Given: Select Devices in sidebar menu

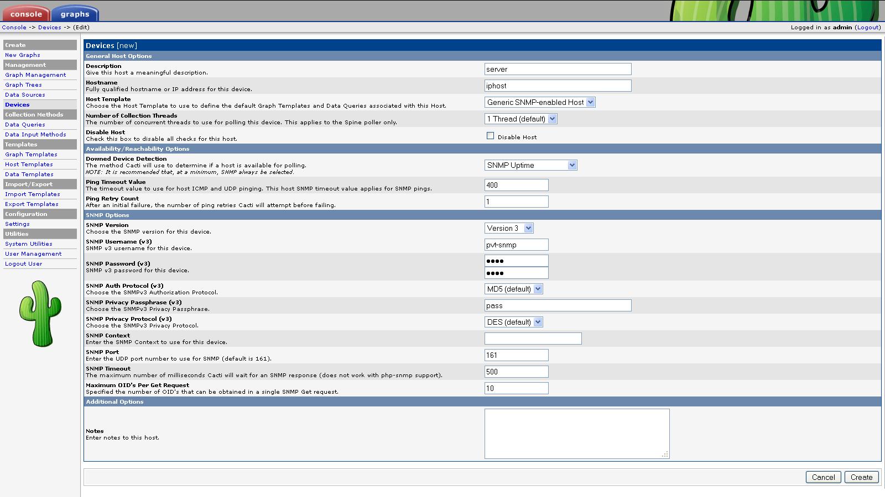Looking at the screenshot, I should [17, 105].
